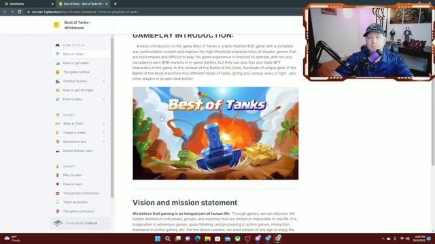Viewport: 435px width, 244px height.
Task: Open the What is TNKC page
Action: coord(73,123)
